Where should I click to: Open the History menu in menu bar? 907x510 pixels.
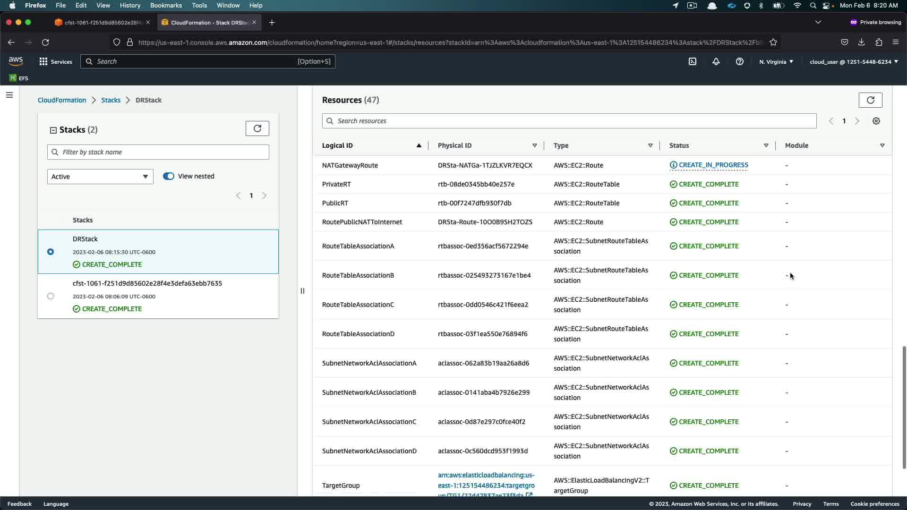point(130,5)
